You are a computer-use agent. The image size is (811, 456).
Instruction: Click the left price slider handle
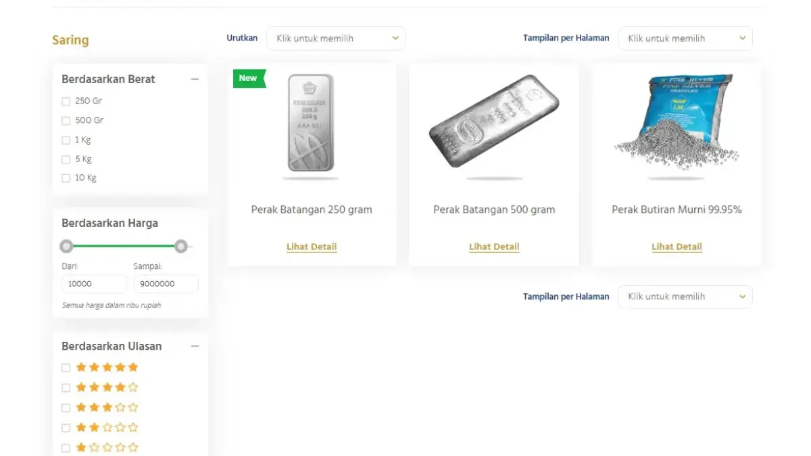pyautogui.click(x=66, y=246)
